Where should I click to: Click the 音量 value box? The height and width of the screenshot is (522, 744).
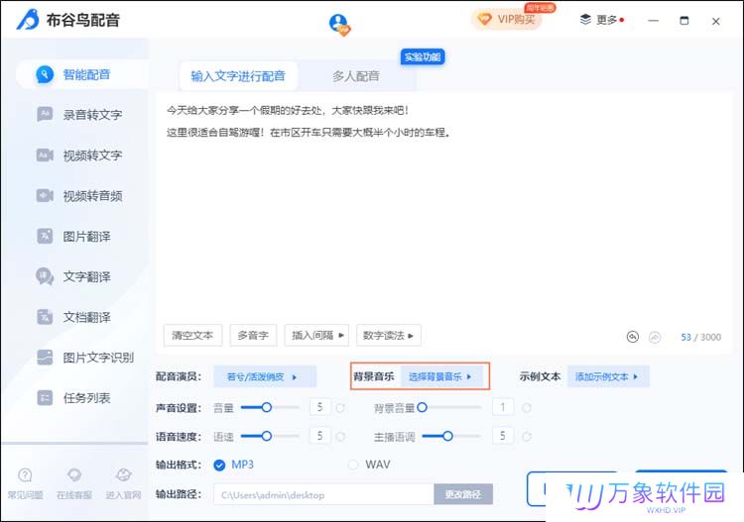(x=319, y=407)
